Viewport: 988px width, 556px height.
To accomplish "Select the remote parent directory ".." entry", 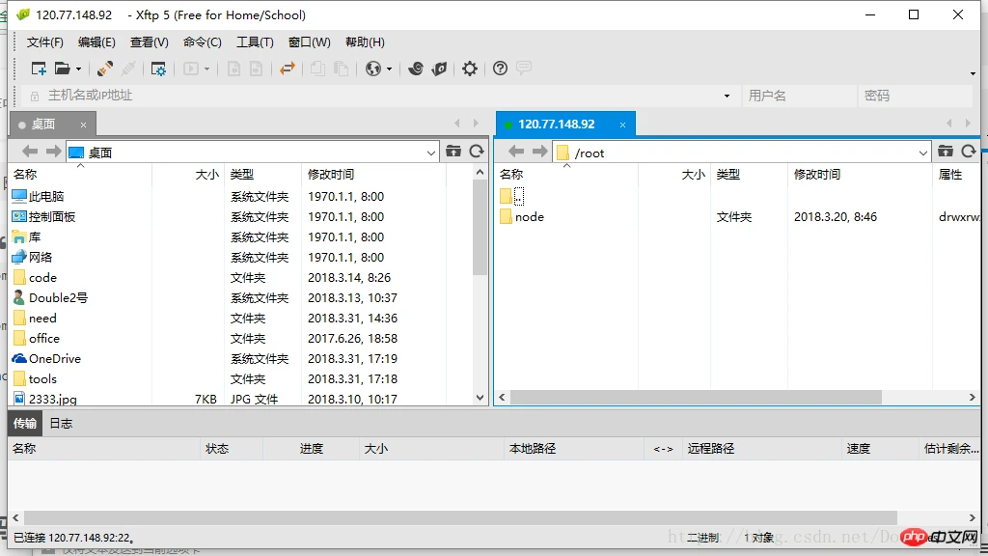I will tap(518, 197).
